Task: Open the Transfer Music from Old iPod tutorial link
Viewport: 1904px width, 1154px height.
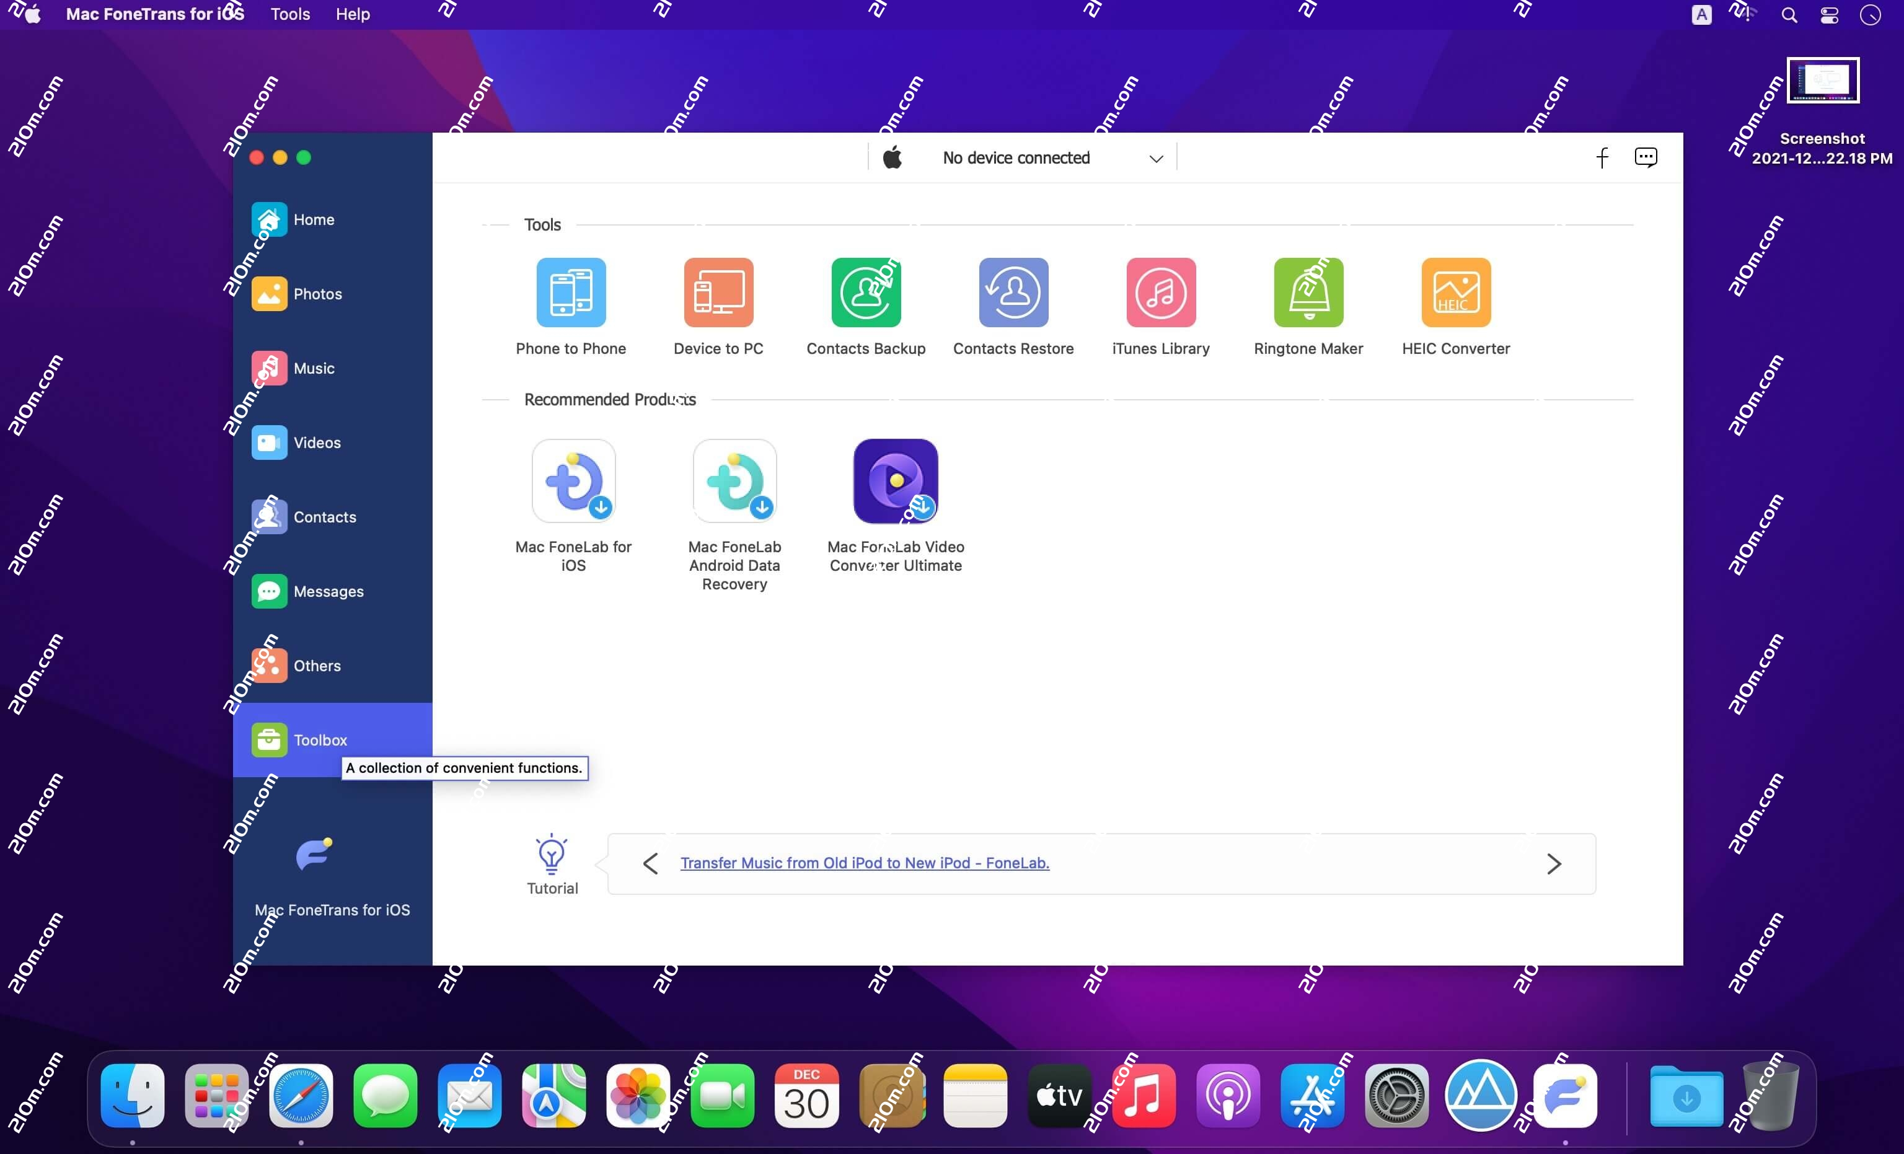Action: click(865, 863)
